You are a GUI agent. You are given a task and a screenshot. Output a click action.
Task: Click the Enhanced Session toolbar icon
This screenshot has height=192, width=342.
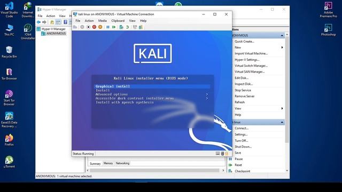[135, 27]
